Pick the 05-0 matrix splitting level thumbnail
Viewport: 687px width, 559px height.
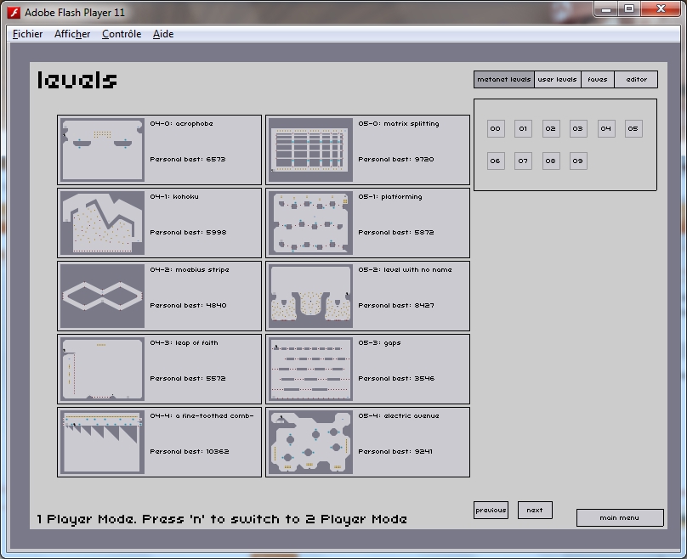(310, 150)
